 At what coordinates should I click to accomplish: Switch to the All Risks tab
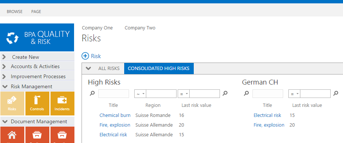click(109, 69)
